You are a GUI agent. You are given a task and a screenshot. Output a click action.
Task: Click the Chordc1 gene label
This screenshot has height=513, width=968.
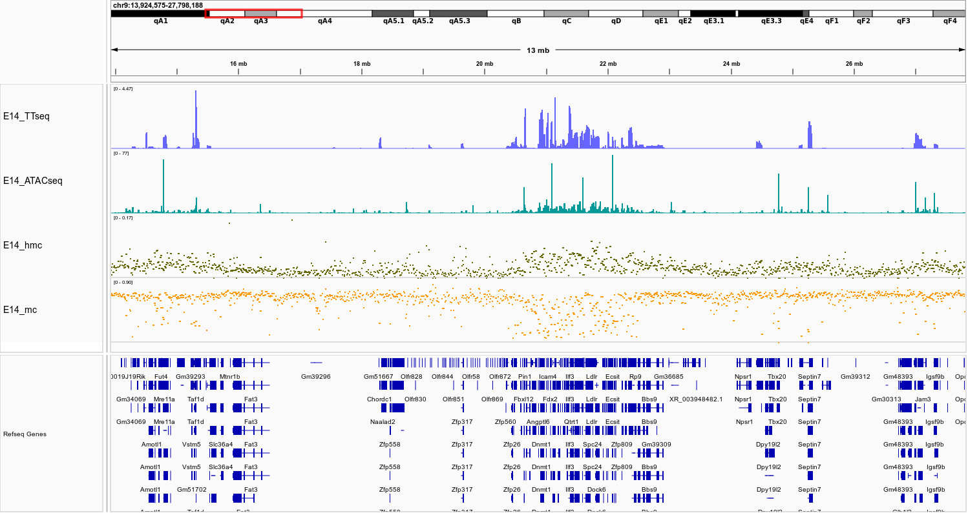pos(379,399)
